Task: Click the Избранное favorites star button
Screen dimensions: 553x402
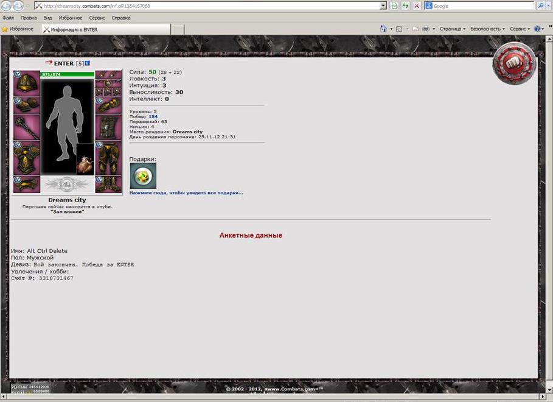Action: pos(18,29)
